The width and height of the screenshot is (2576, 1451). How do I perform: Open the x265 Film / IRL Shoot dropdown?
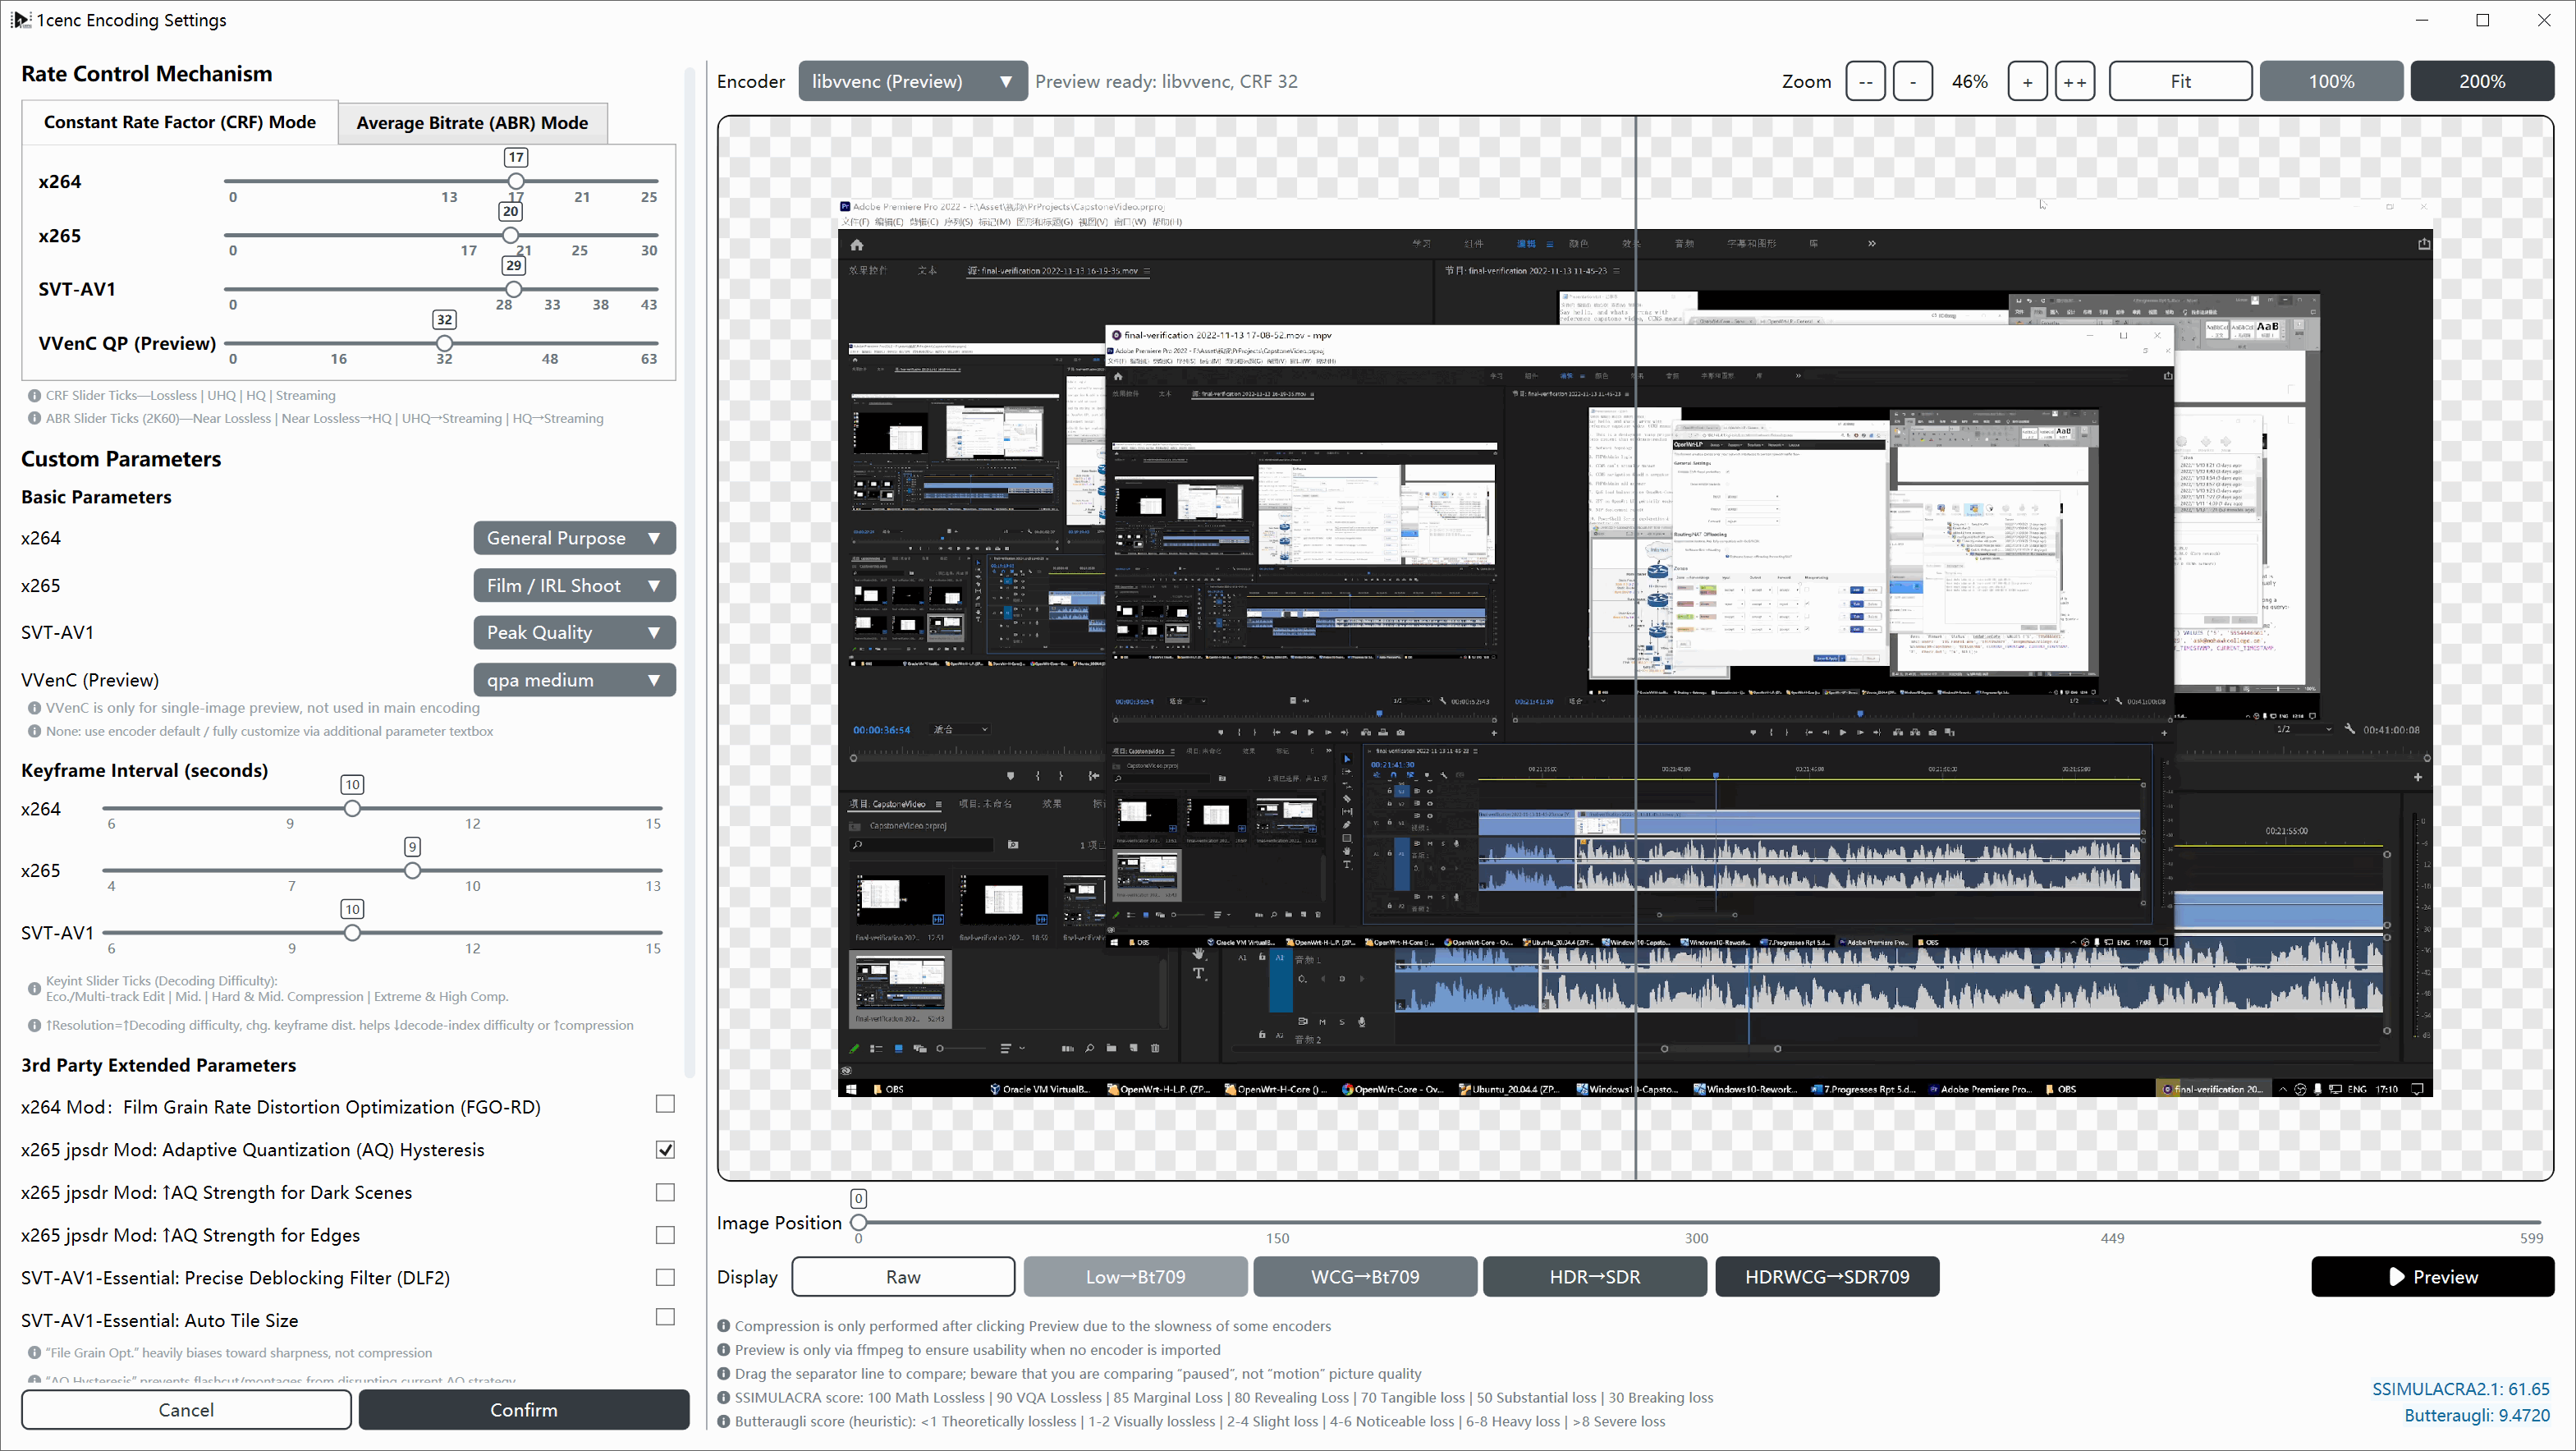coord(574,585)
